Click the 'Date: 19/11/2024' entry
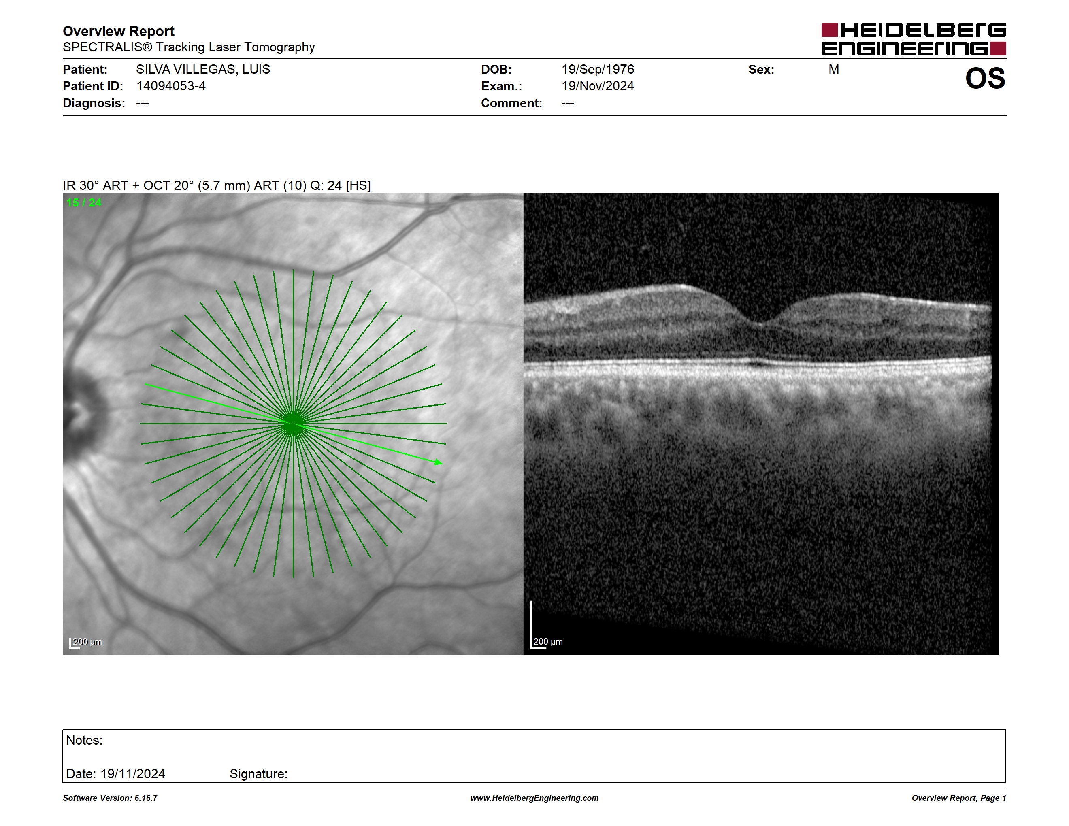Image resolution: width=1069 pixels, height=826 pixels. tap(115, 774)
